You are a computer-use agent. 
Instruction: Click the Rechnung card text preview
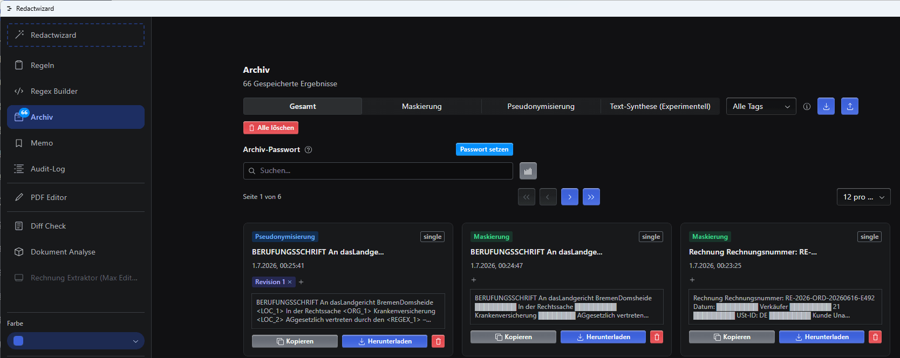(x=785, y=307)
